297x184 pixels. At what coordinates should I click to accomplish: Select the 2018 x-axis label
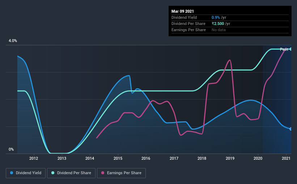[202, 158]
